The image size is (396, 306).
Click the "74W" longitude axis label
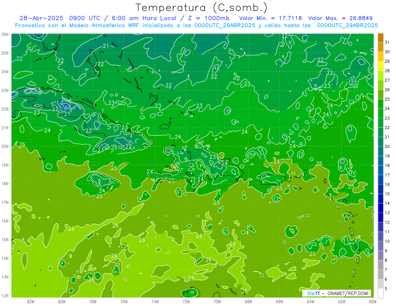(155, 301)
